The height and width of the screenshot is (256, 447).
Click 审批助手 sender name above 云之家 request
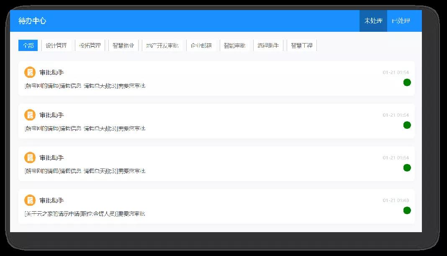51,200
